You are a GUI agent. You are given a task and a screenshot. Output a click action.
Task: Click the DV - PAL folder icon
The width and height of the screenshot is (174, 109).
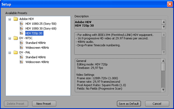tap(16, 52)
